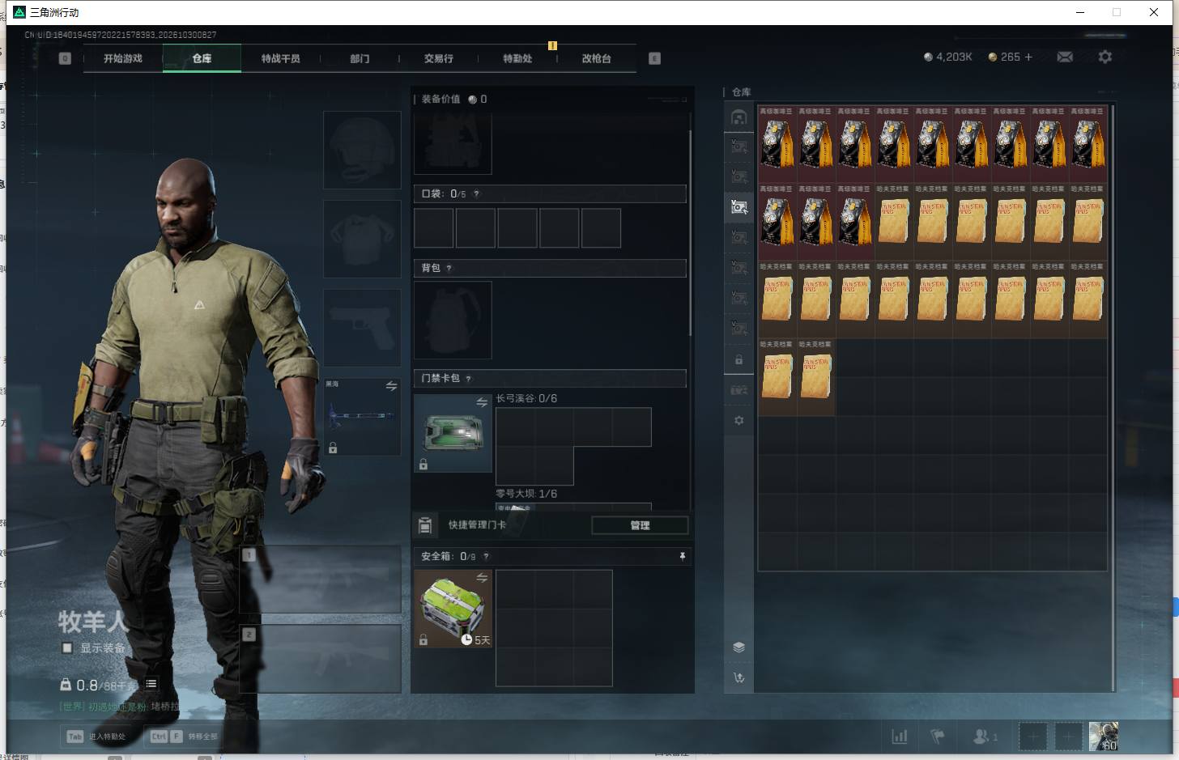Select the empty backpack slot
Viewport: 1179px width, 760px height.
click(453, 321)
